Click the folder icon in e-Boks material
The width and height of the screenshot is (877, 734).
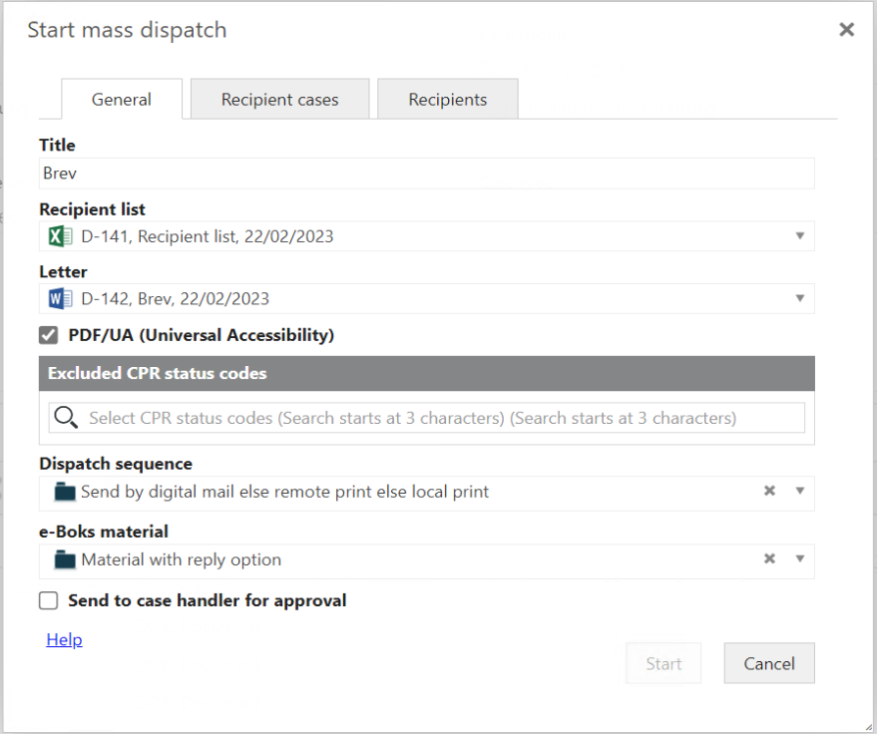click(65, 559)
